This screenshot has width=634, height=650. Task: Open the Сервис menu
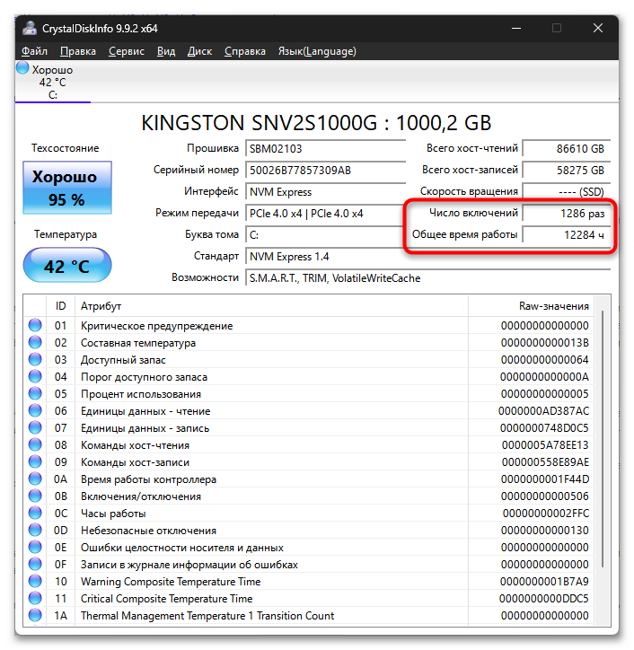[x=127, y=51]
